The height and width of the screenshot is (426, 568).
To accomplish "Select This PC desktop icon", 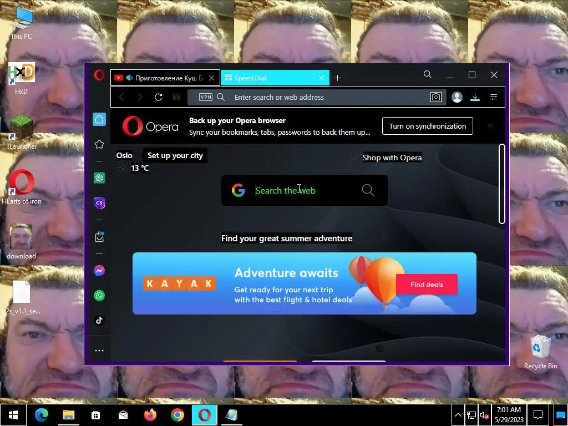I will (x=22, y=23).
